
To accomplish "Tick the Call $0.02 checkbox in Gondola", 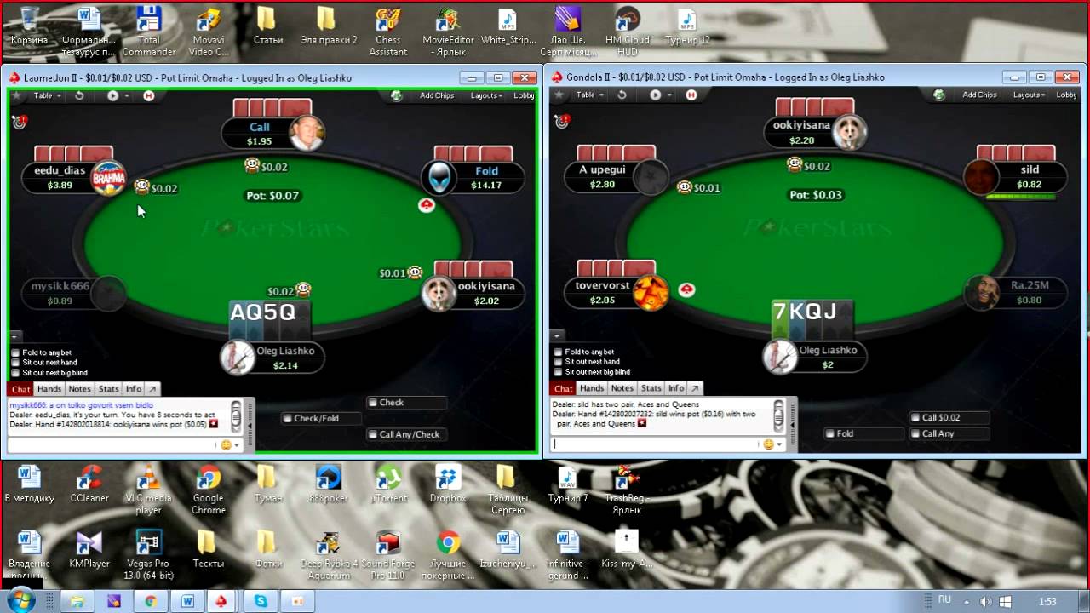I will pos(915,417).
